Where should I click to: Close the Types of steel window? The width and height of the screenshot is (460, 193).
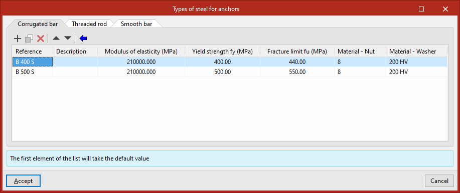click(x=445, y=9)
